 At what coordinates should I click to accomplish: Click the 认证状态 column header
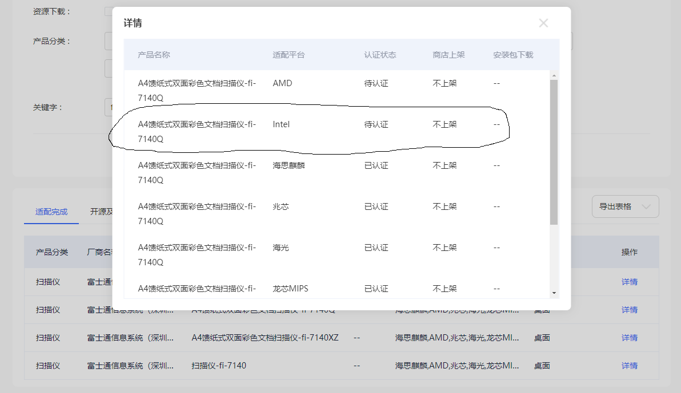[380, 55]
